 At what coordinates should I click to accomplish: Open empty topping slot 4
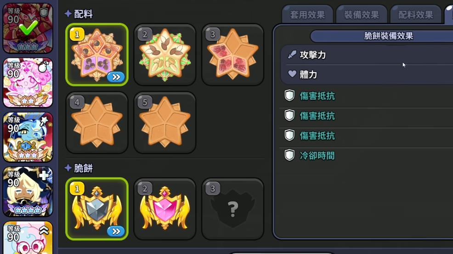pos(97,123)
